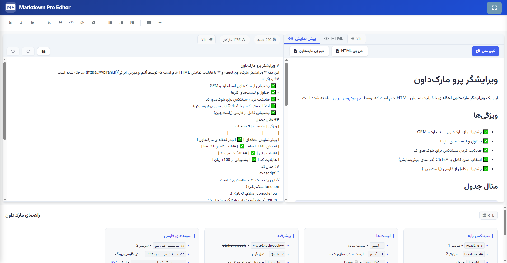507x263 pixels.
Task: Insert an image using the image icon
Action: (93, 22)
